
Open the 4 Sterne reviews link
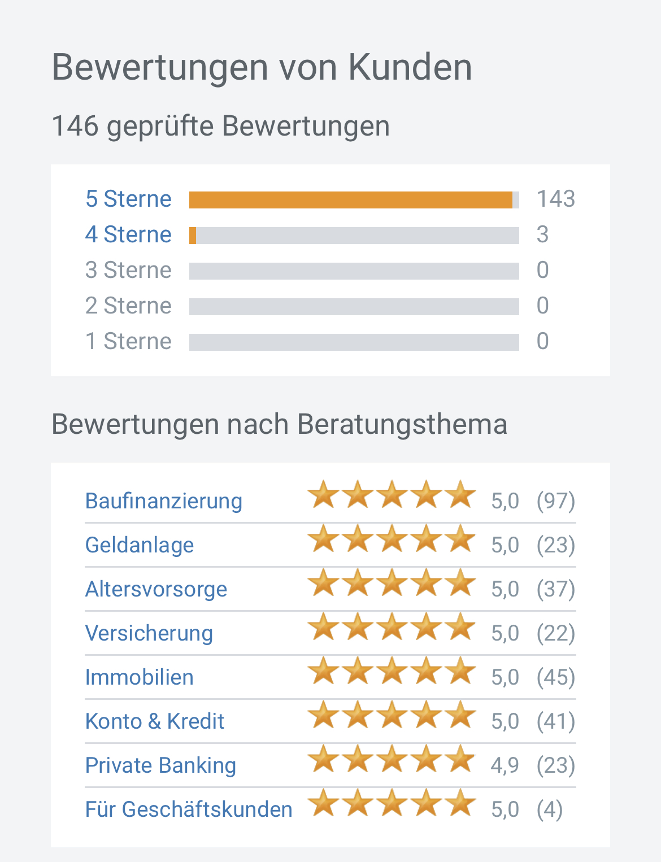(128, 235)
